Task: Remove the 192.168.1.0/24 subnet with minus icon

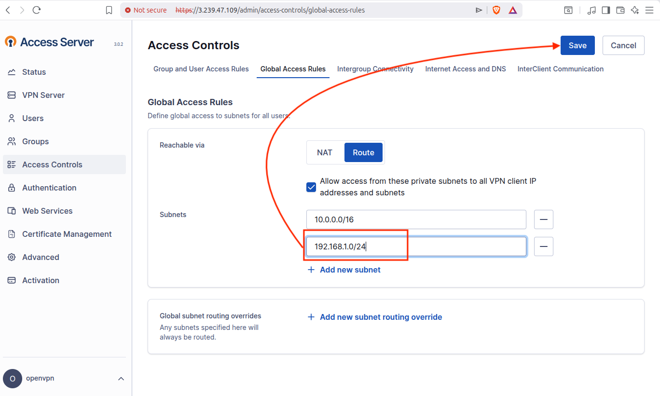Action: tap(543, 246)
